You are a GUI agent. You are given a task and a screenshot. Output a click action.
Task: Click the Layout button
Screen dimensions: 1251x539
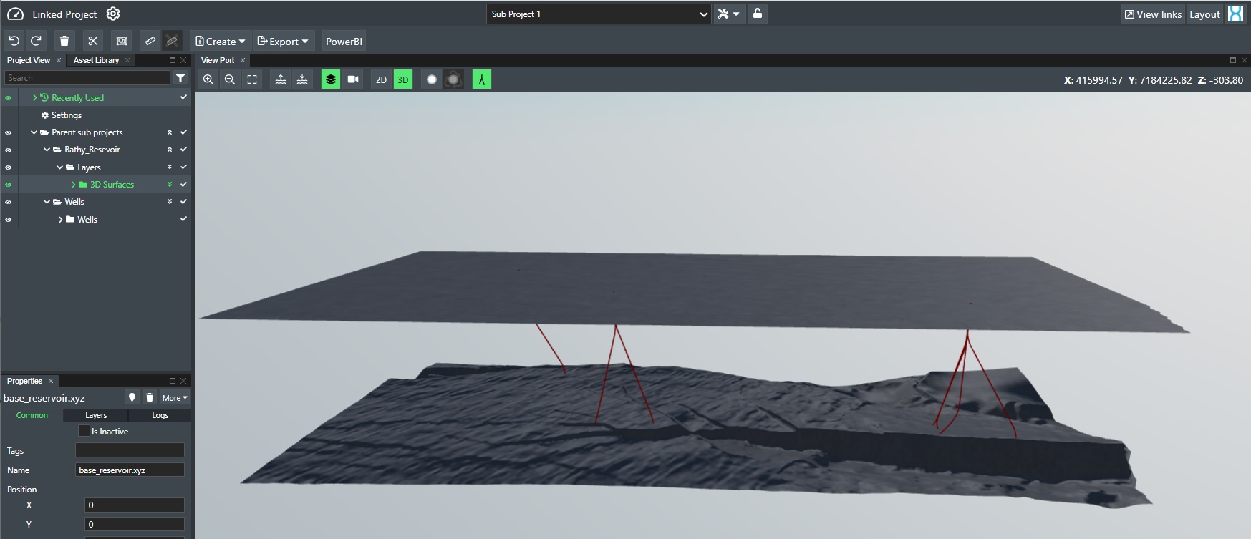click(x=1204, y=14)
